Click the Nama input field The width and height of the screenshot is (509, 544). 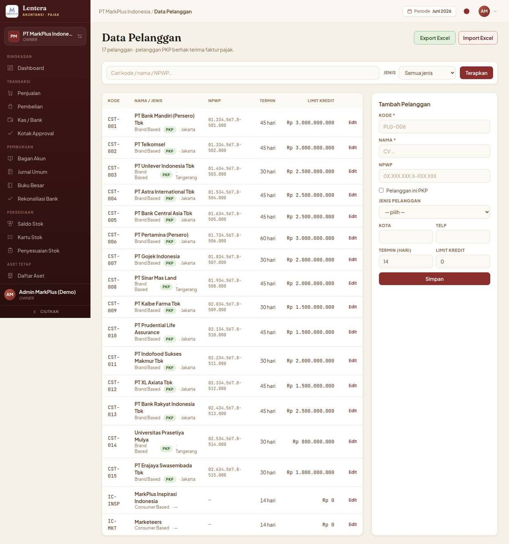click(x=434, y=151)
